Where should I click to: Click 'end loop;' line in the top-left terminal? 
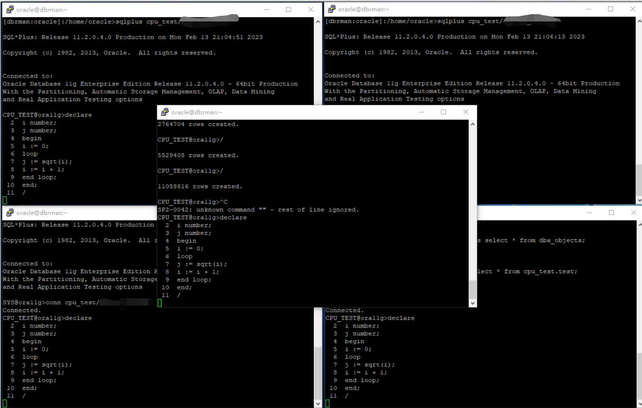(x=39, y=177)
